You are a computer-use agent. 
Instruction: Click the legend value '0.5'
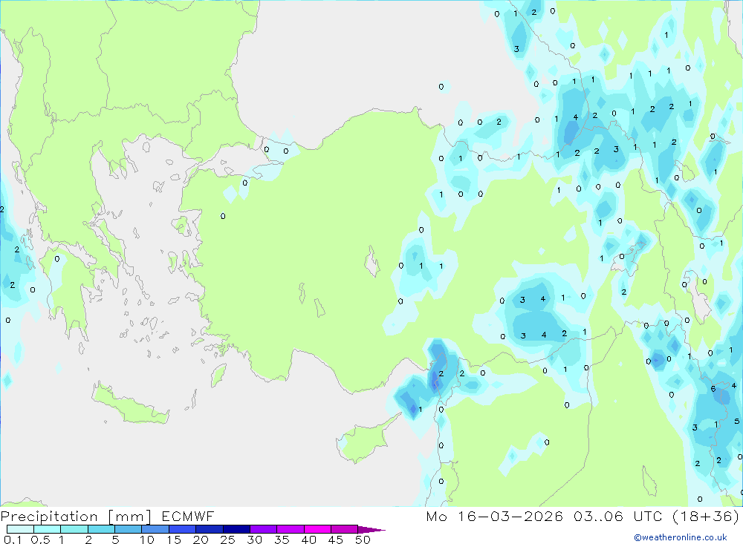coord(40,540)
